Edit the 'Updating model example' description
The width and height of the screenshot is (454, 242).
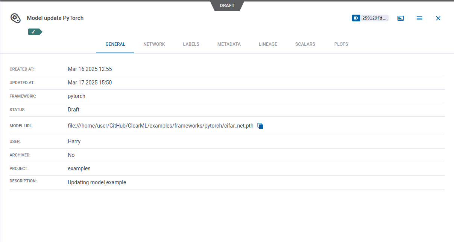coord(97,182)
